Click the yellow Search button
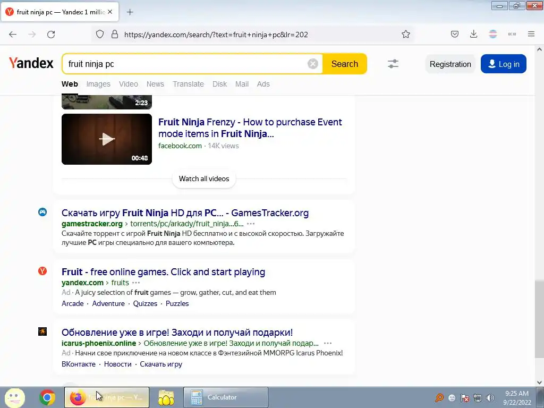Screen dimensions: 544x408 tap(344, 64)
